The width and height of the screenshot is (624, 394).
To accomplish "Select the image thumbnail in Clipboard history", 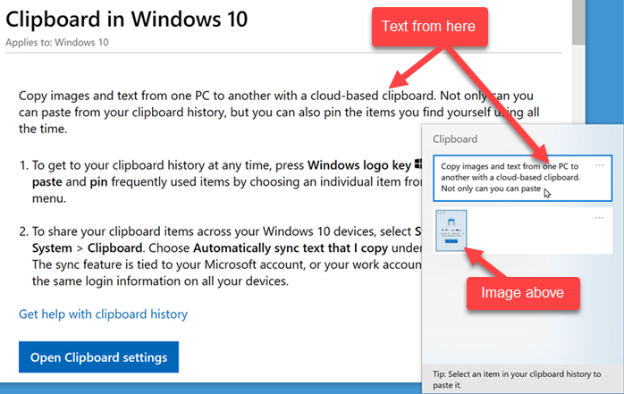I will click(x=451, y=231).
